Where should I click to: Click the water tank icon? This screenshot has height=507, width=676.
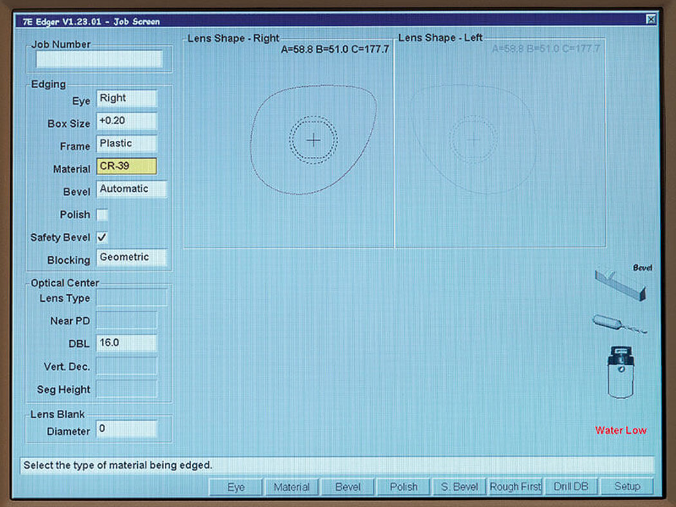tap(621, 372)
